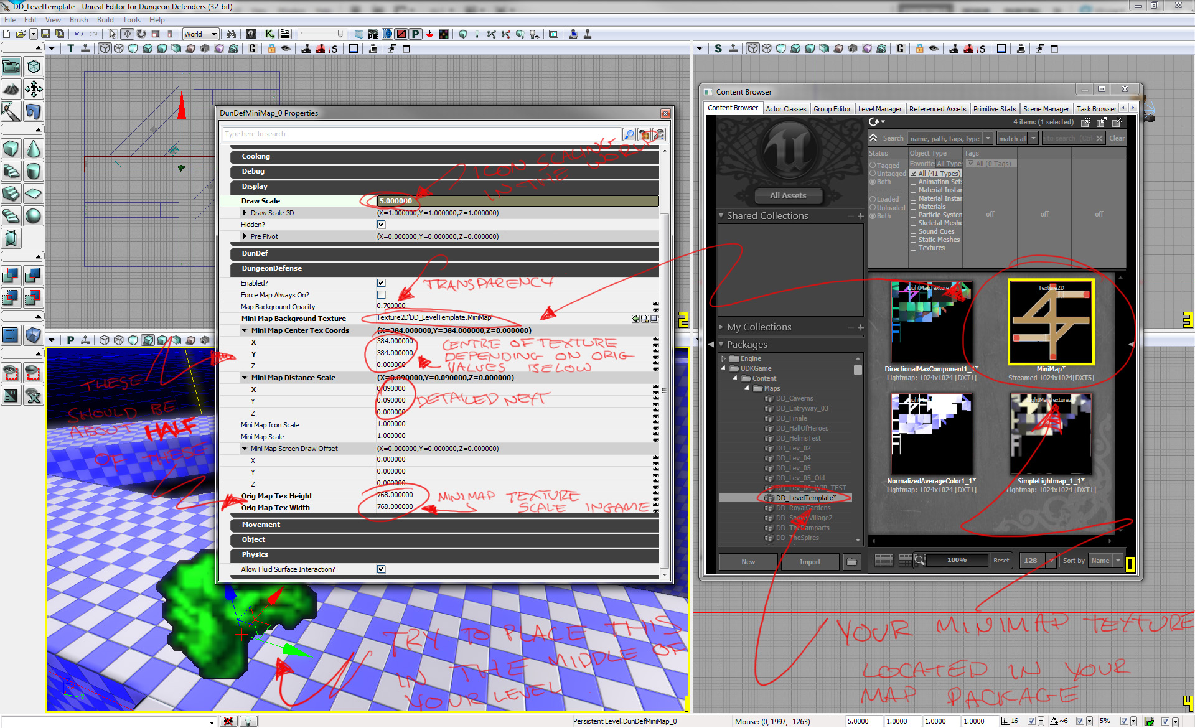Image resolution: width=1195 pixels, height=728 pixels.
Task: Check the Static Meshes object type filter
Action: [914, 240]
